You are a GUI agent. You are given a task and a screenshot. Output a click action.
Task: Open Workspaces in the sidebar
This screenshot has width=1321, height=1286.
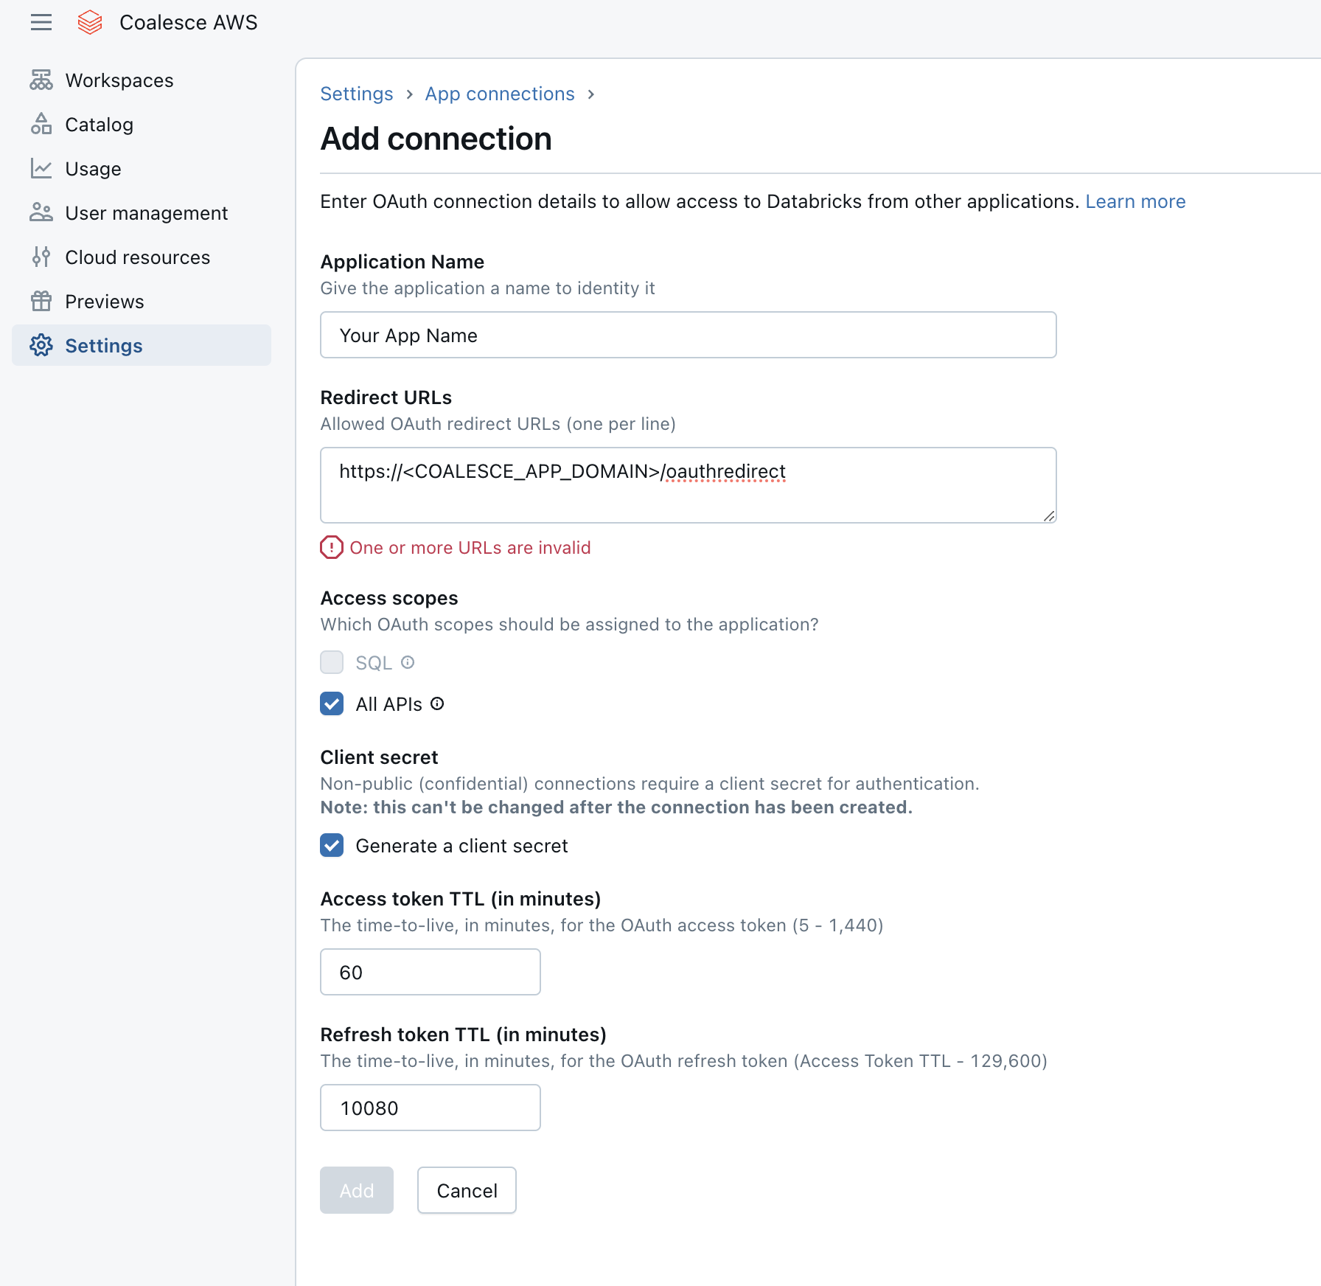click(x=142, y=80)
